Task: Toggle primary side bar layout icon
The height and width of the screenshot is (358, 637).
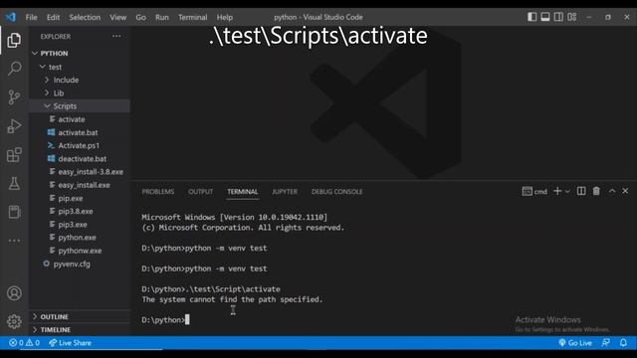Action: pyautogui.click(x=531, y=17)
